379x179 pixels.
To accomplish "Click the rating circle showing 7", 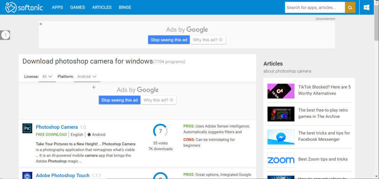I will (x=160, y=131).
